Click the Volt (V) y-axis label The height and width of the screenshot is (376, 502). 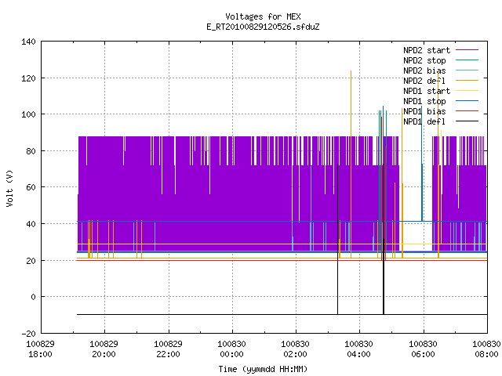[9, 188]
